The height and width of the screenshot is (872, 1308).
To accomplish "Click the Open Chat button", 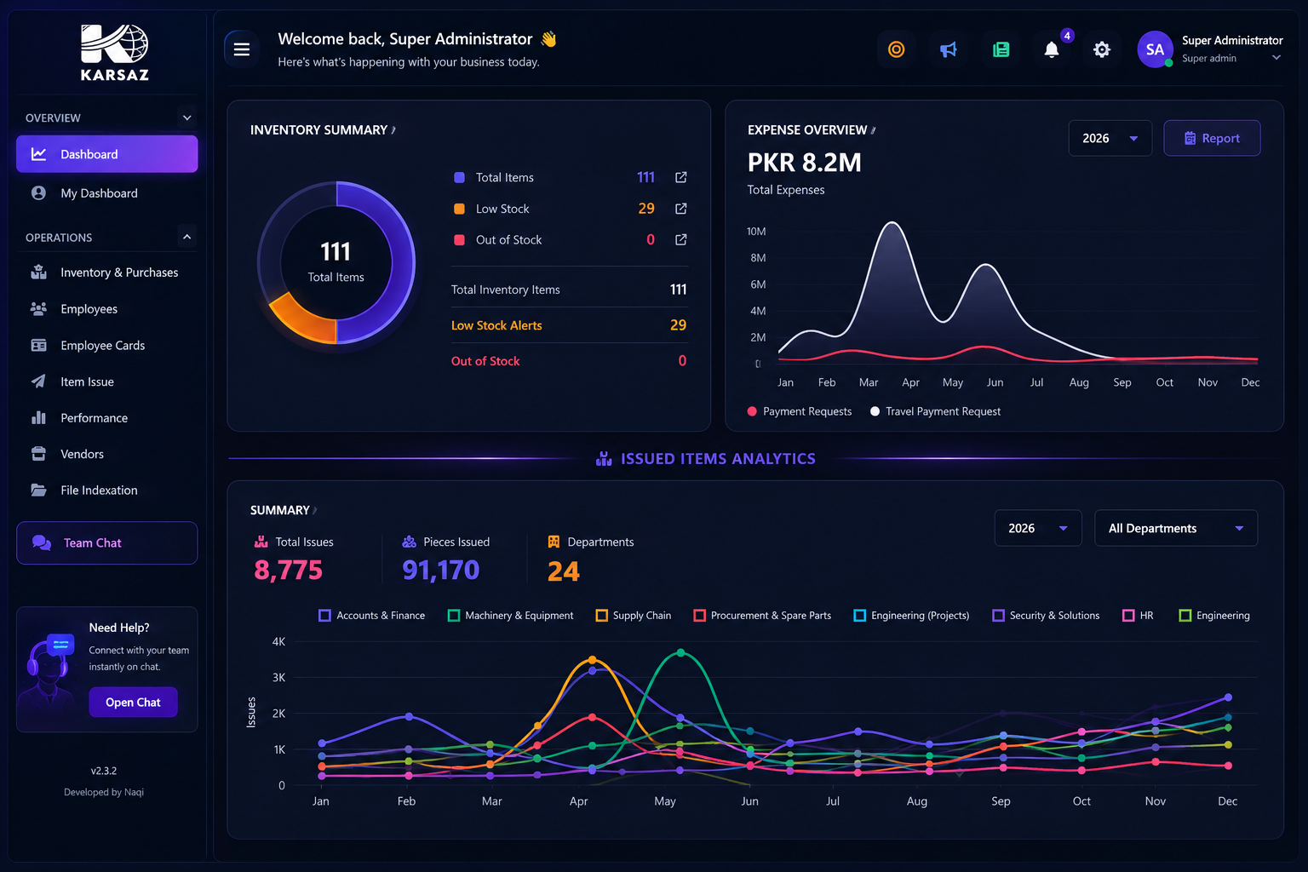I will [x=133, y=703].
